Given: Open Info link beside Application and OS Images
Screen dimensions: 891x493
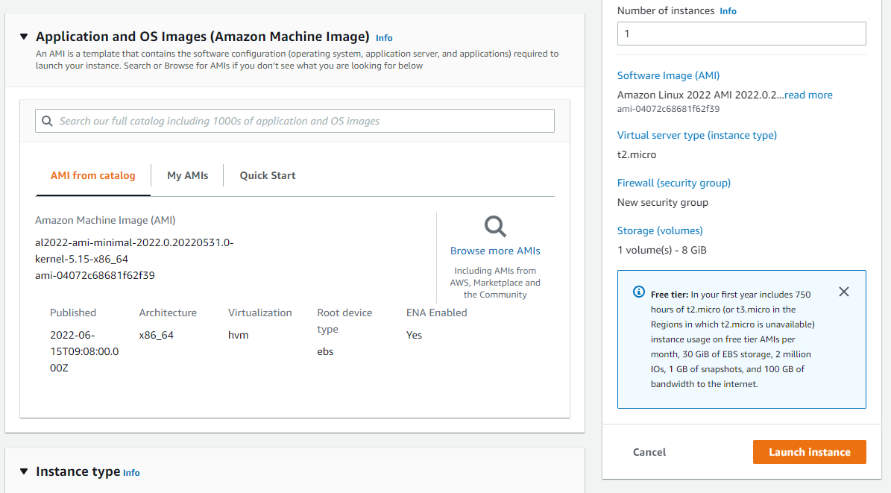Looking at the screenshot, I should click(384, 38).
